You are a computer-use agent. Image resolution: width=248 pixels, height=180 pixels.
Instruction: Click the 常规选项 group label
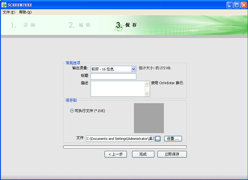tap(73, 63)
